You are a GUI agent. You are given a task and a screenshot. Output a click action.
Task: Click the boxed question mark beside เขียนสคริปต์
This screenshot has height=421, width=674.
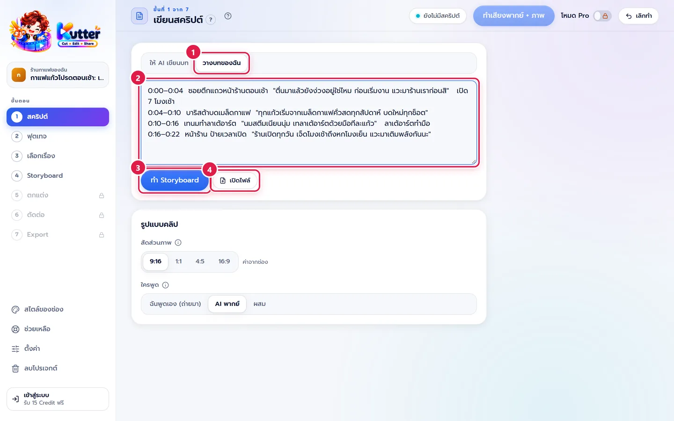(x=211, y=20)
